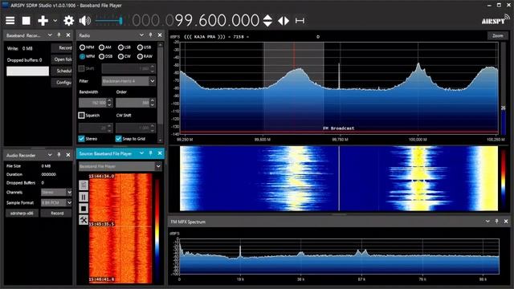514x289 pixels.
Task: Click the Order value field
Action: (133, 103)
